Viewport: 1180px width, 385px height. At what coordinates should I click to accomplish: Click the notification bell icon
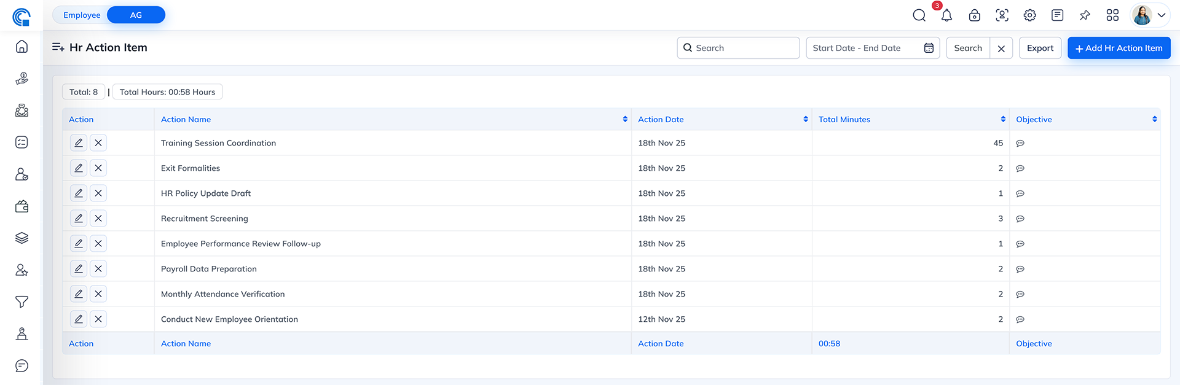(946, 15)
